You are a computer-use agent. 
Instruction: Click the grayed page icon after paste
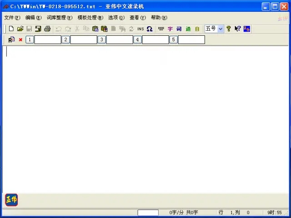(x=113, y=29)
